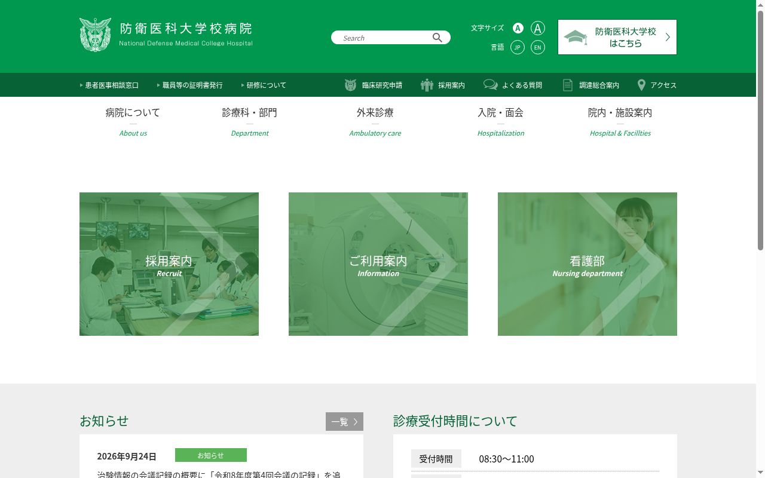Click the 08:30〜11:00 time text
Image resolution: width=765 pixels, height=478 pixels.
point(507,459)
